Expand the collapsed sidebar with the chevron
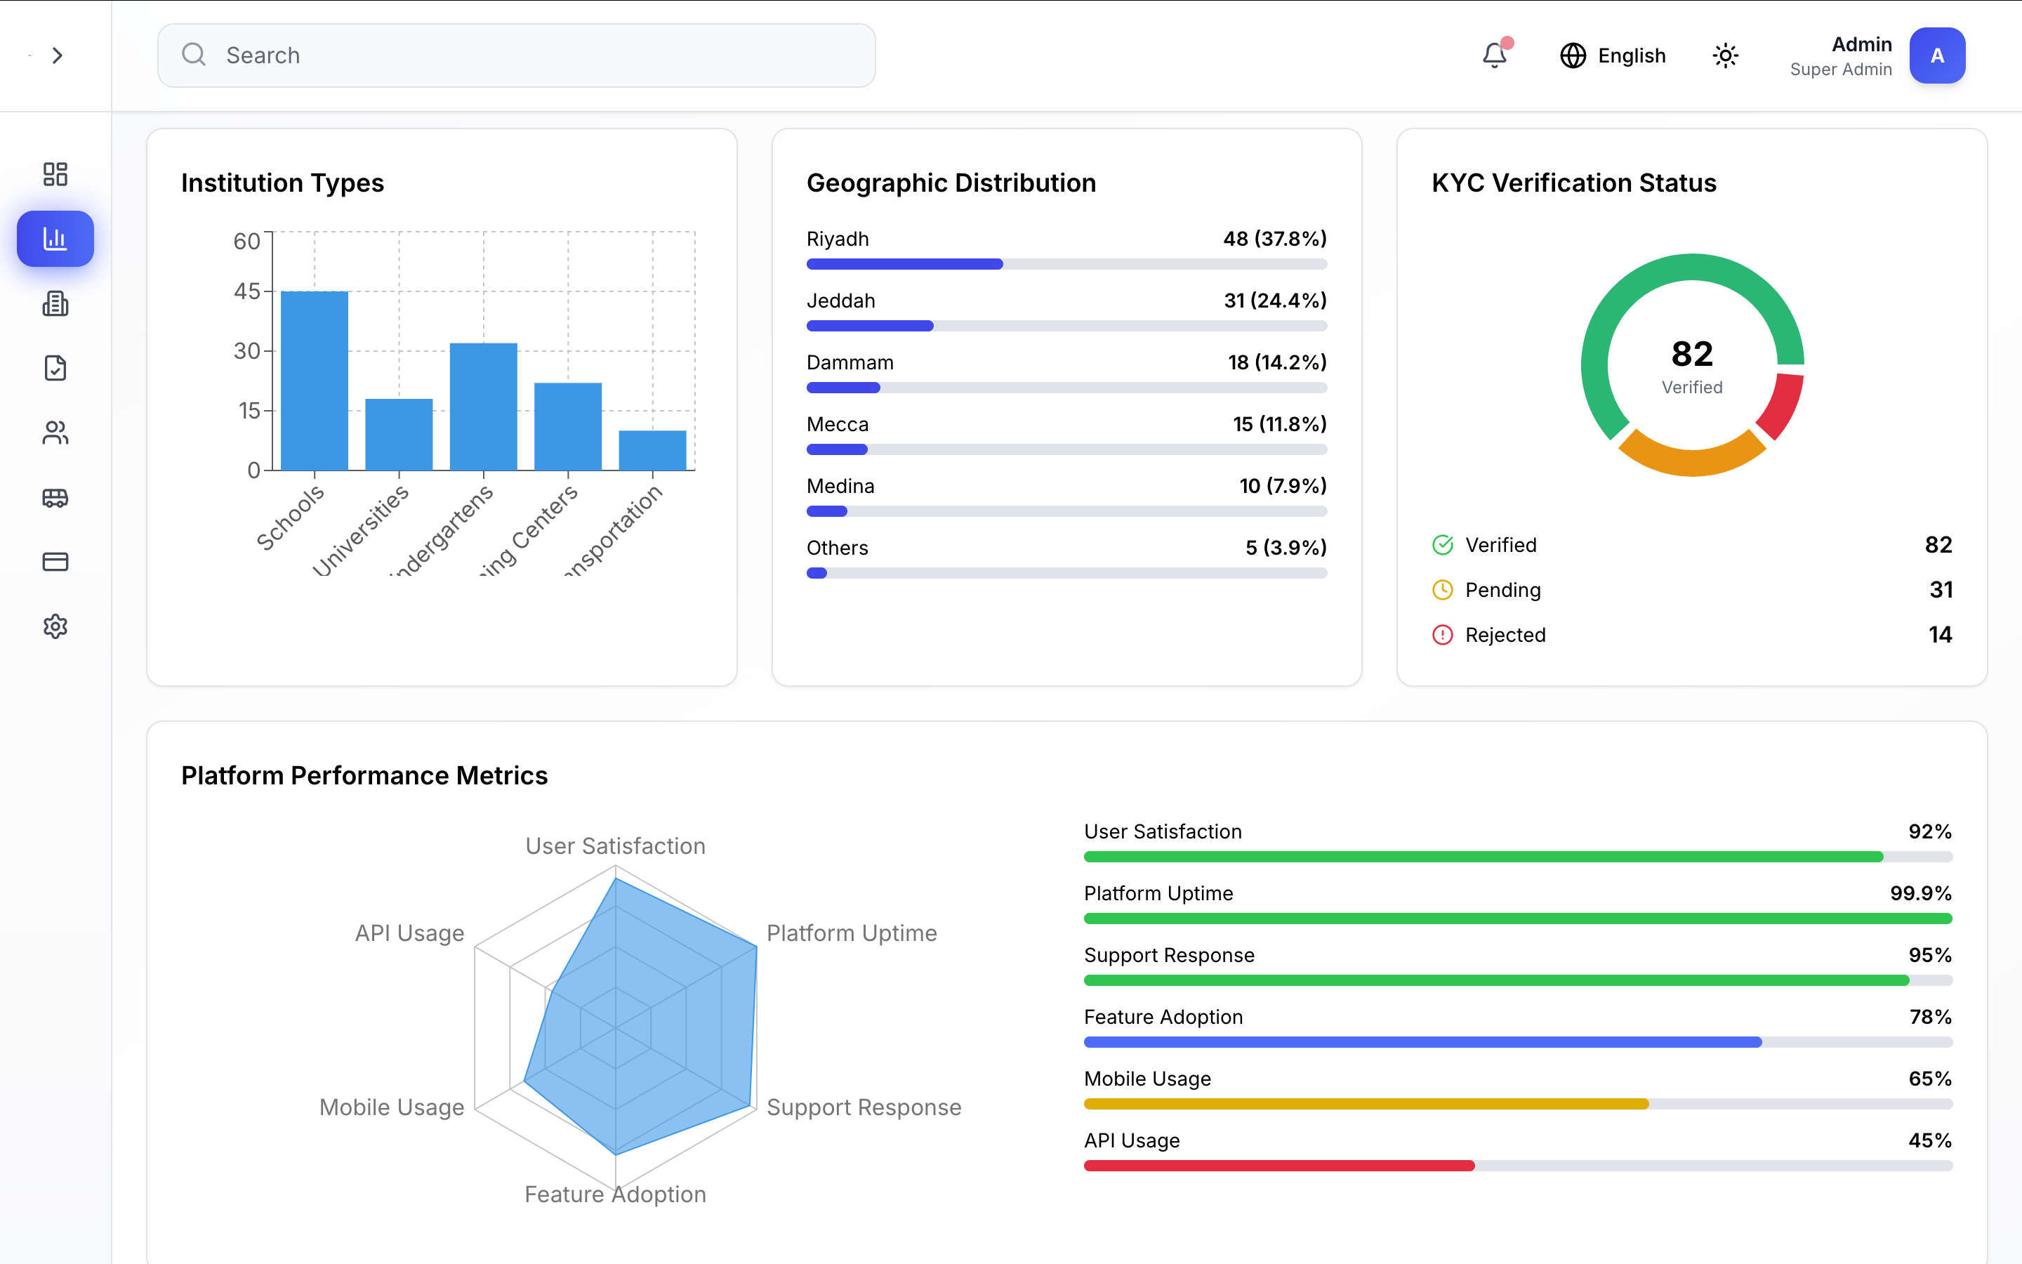The height and width of the screenshot is (1264, 2022). [58, 55]
